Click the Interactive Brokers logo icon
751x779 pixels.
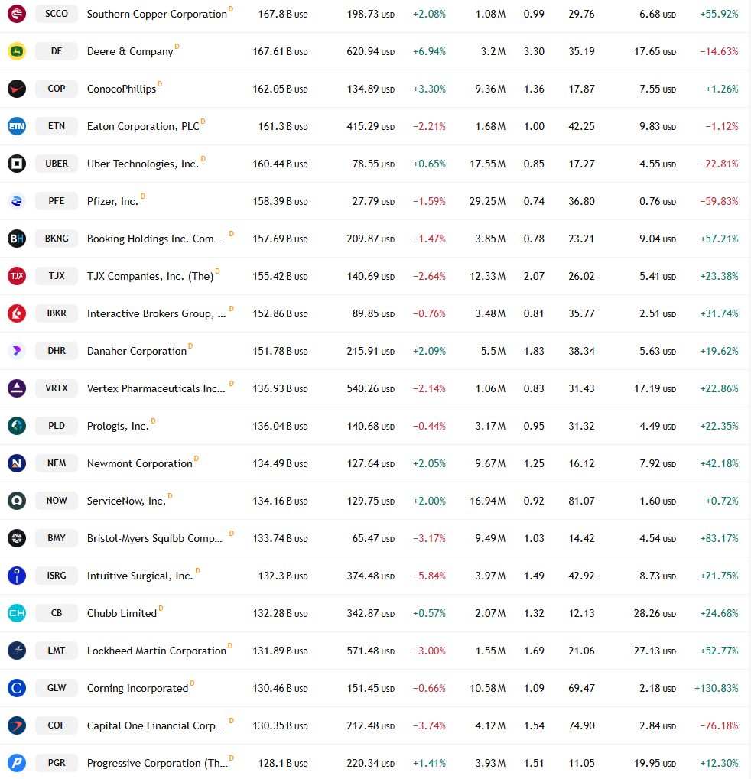[17, 313]
